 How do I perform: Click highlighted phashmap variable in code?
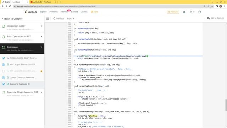point(93,116)
